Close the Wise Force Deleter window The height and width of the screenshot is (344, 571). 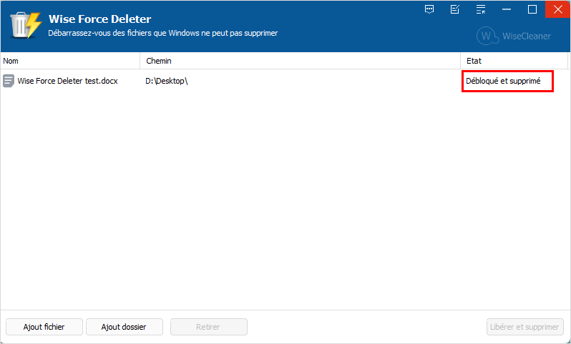558,9
